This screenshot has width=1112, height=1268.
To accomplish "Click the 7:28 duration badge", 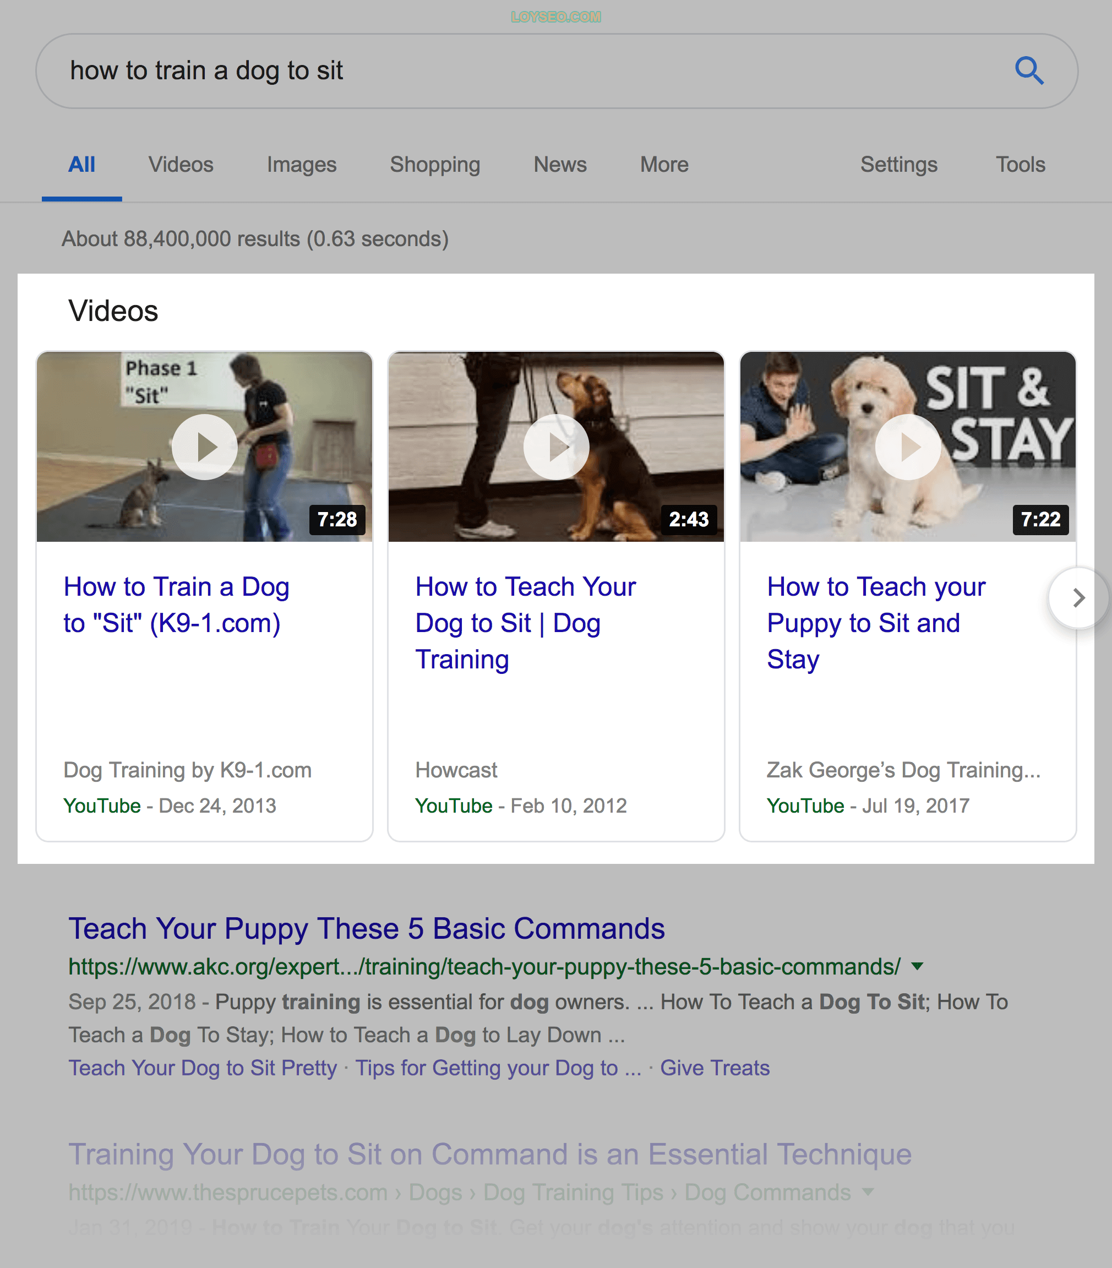I will point(337,519).
